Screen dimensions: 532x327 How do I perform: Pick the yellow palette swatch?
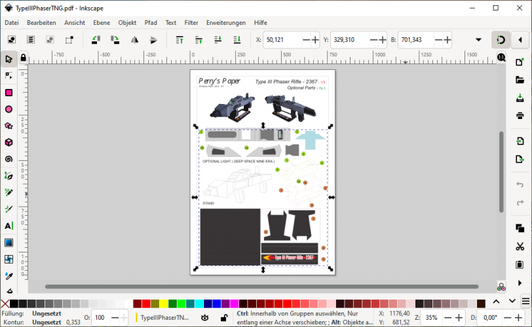click(164, 303)
